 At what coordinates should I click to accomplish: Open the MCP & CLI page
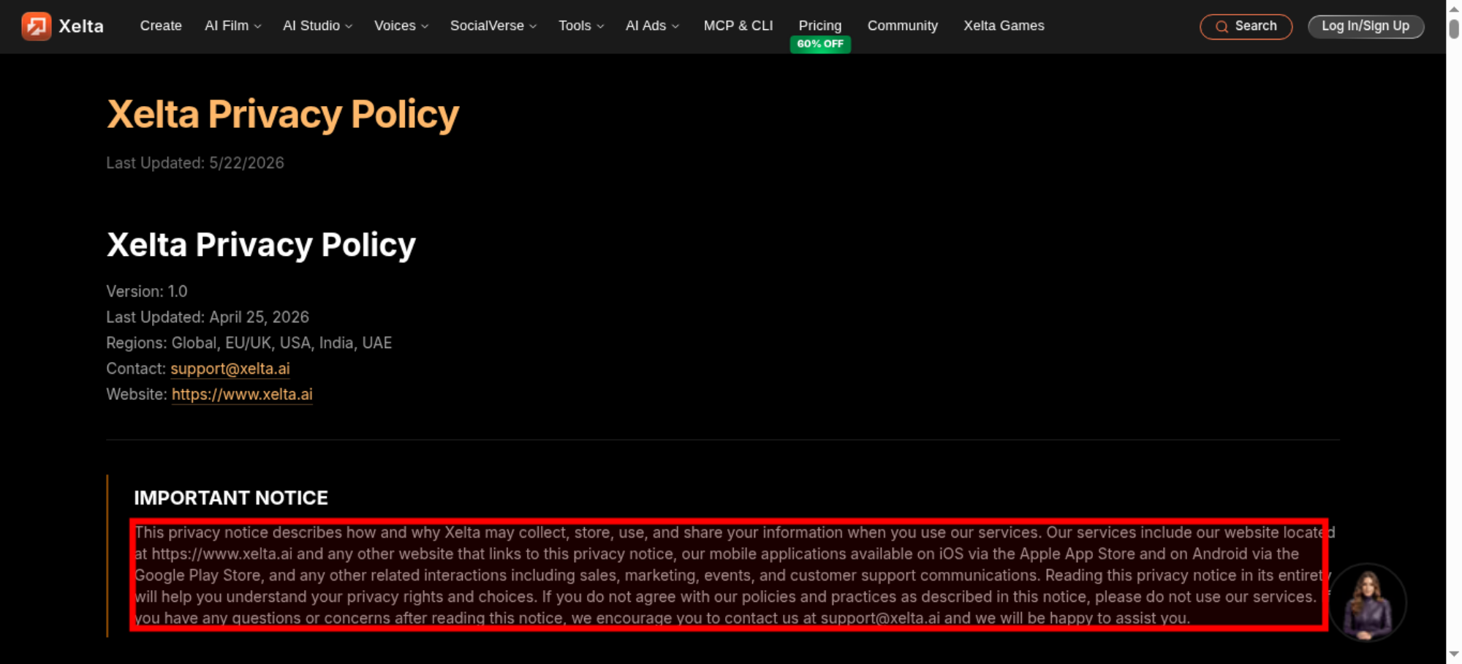click(738, 26)
